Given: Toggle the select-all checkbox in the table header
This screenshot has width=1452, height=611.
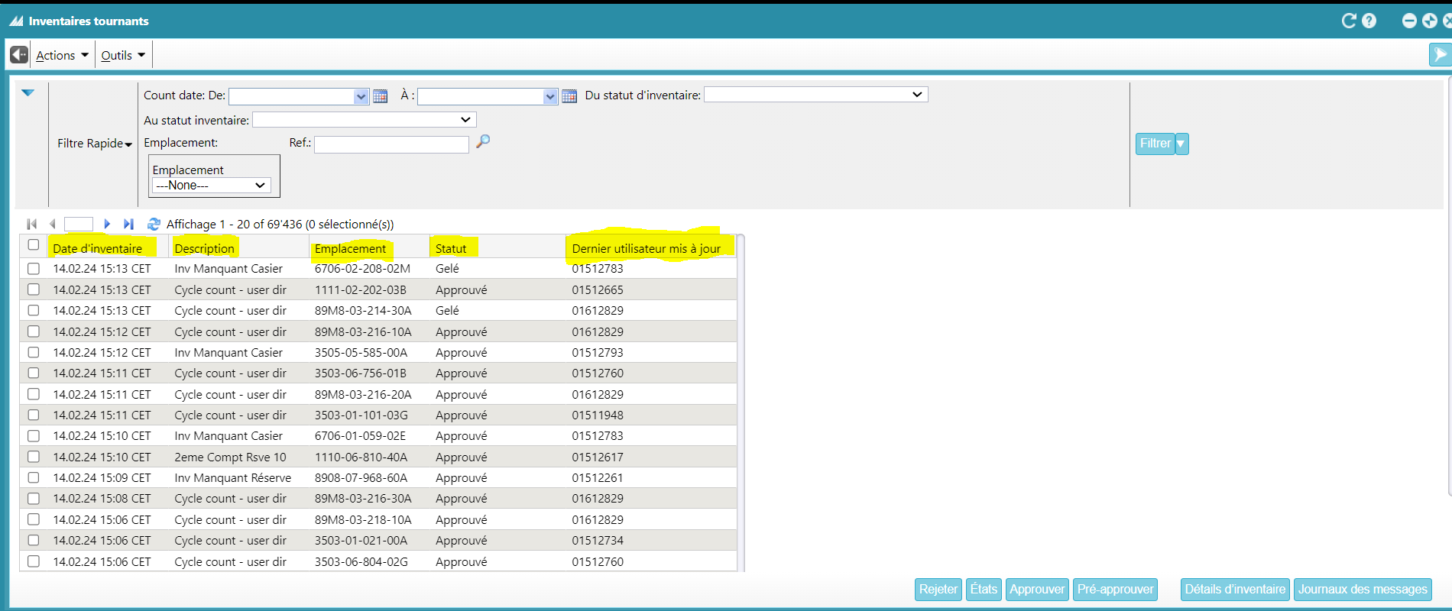Looking at the screenshot, I should click(34, 245).
